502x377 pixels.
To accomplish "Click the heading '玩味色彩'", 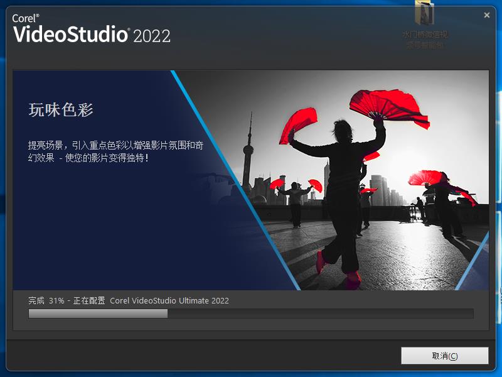I will (61, 110).
